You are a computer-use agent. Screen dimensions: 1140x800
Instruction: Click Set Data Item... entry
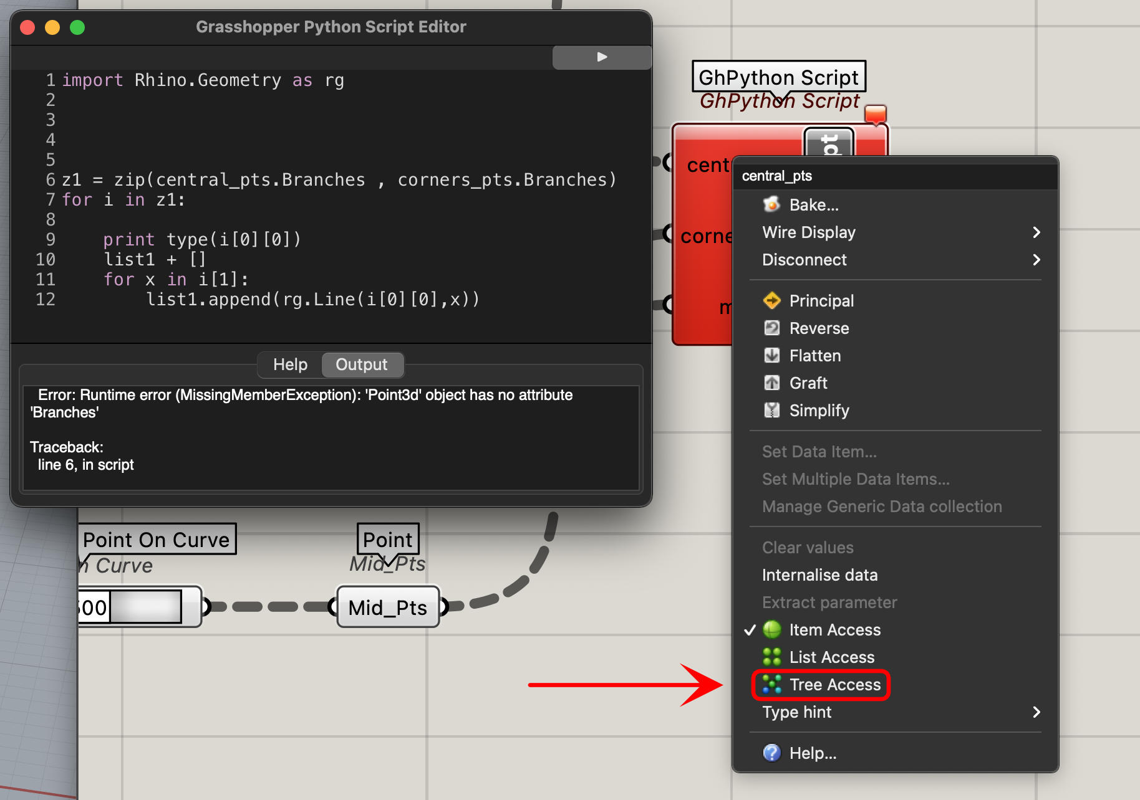[895, 451]
